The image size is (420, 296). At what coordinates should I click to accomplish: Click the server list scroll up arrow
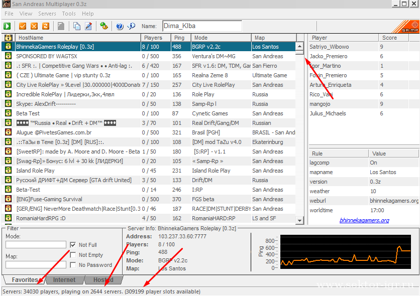[300, 46]
